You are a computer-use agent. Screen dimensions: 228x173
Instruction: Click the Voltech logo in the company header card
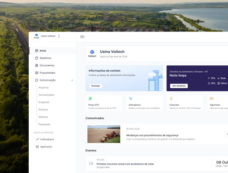[x=92, y=54]
